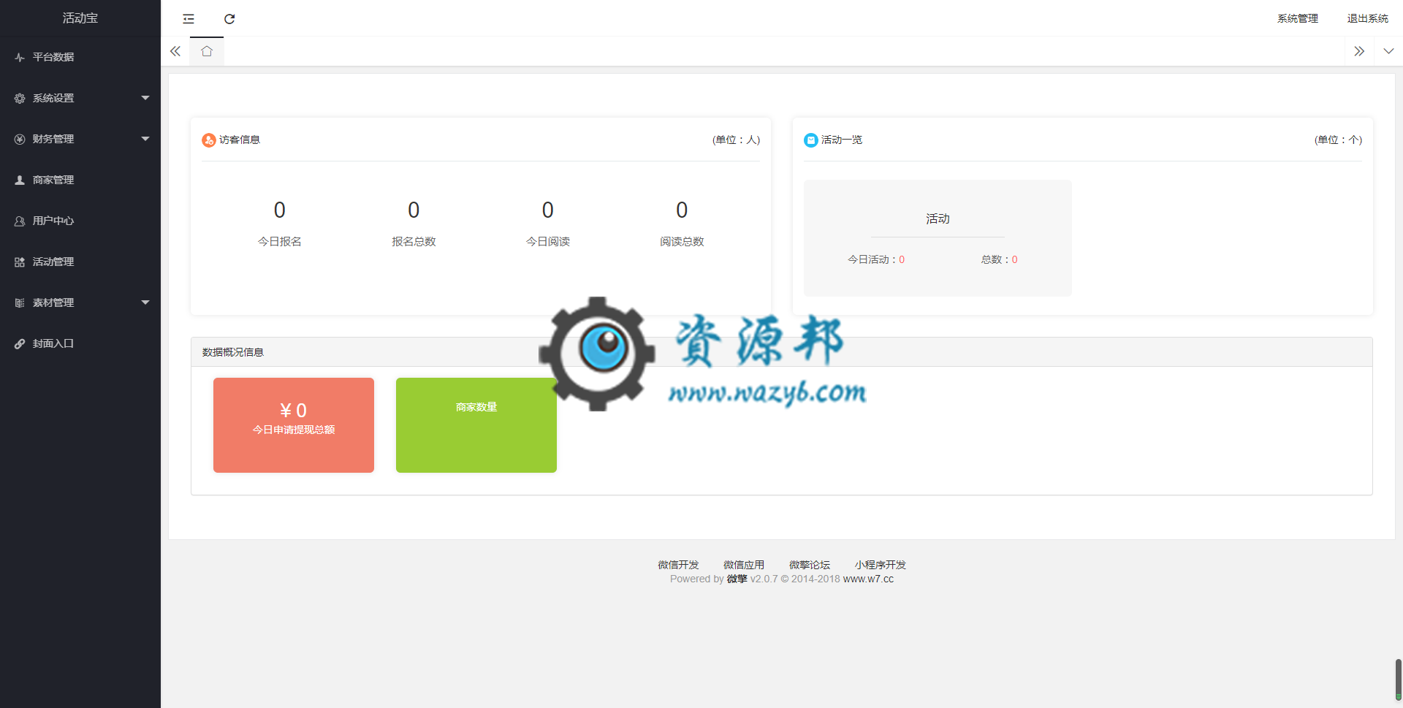Open the tab options dropdown chevron

(1388, 51)
